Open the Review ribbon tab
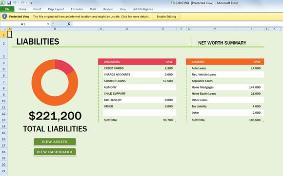283x176 pixels. tap(108, 9)
